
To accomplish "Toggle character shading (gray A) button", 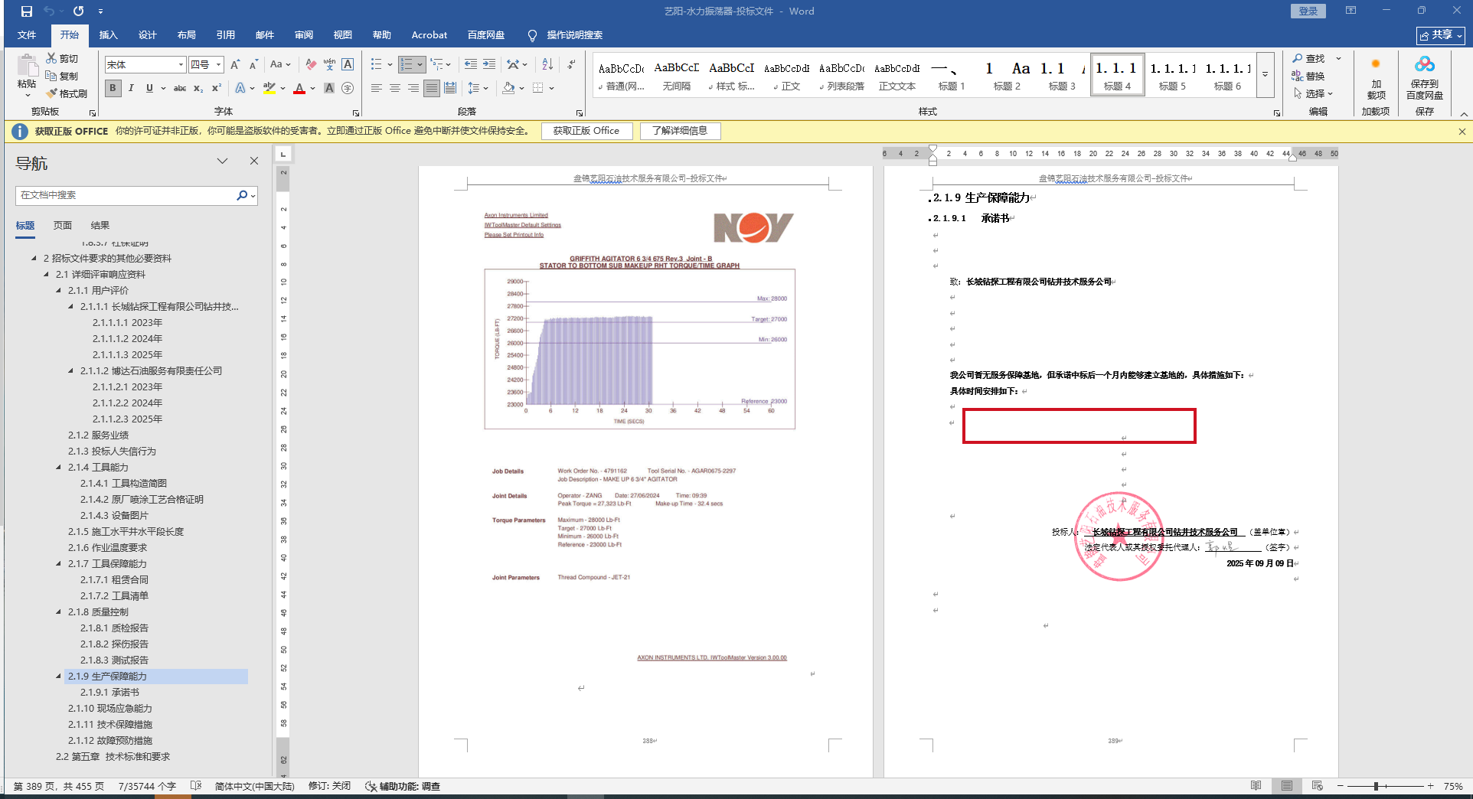I will (x=329, y=88).
